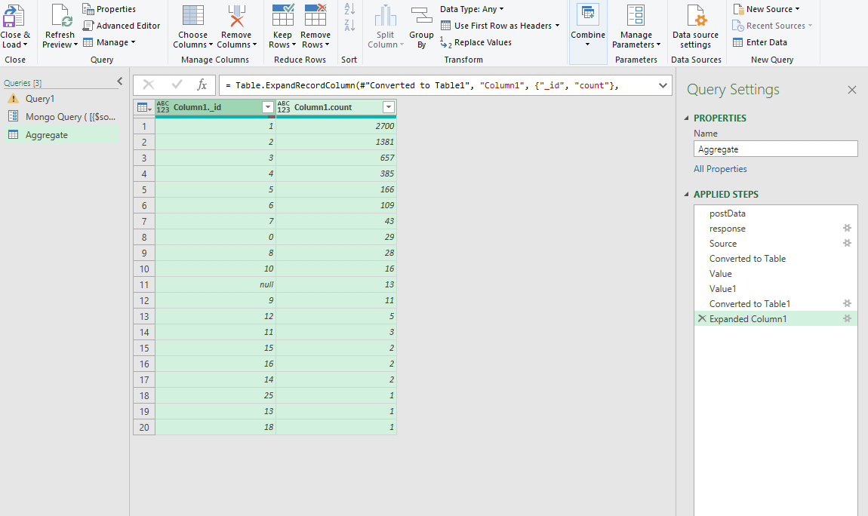Select Query1 in the queries list
The image size is (868, 516).
[61, 98]
